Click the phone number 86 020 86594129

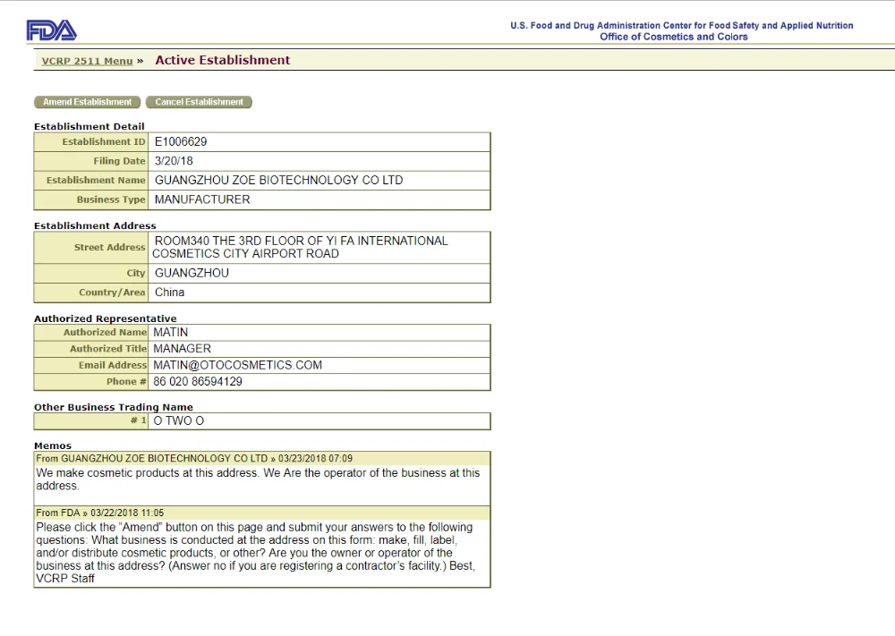pos(198,382)
